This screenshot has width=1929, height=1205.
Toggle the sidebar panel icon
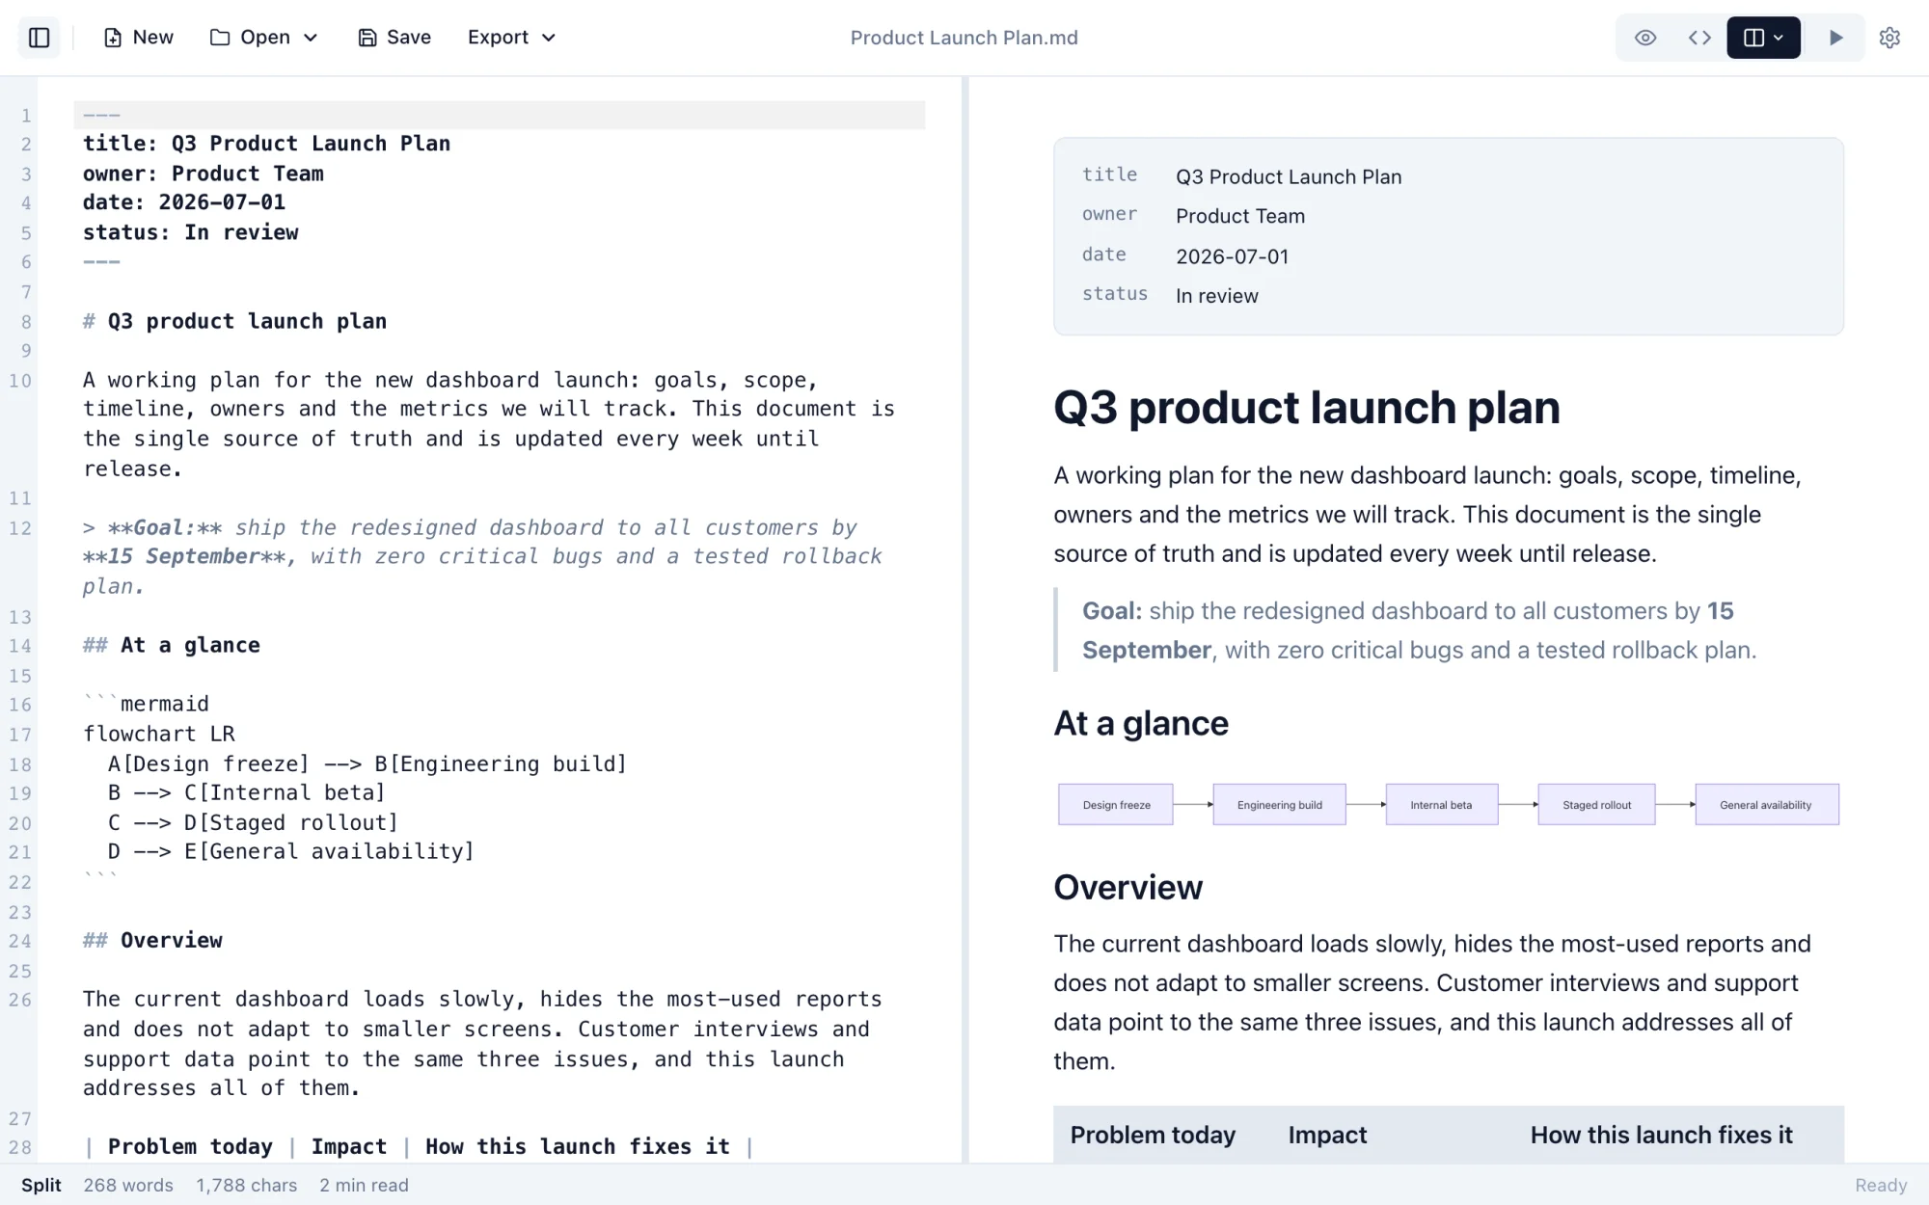point(40,38)
